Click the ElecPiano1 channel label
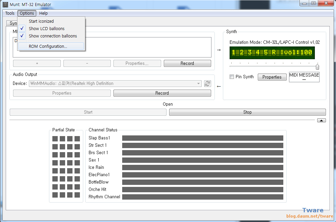336x222 pixels. (99, 175)
